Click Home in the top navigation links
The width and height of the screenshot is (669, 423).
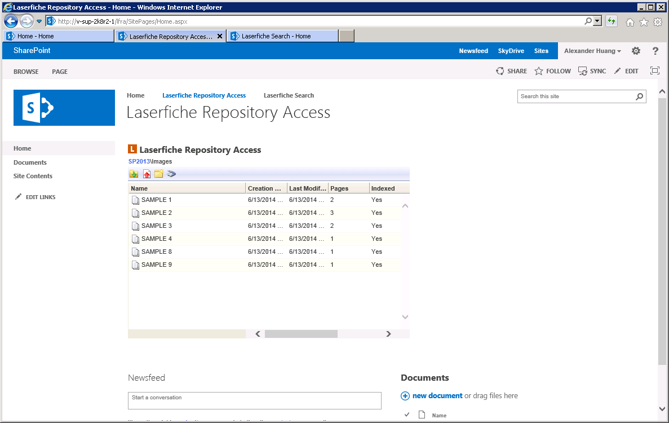[x=136, y=96]
